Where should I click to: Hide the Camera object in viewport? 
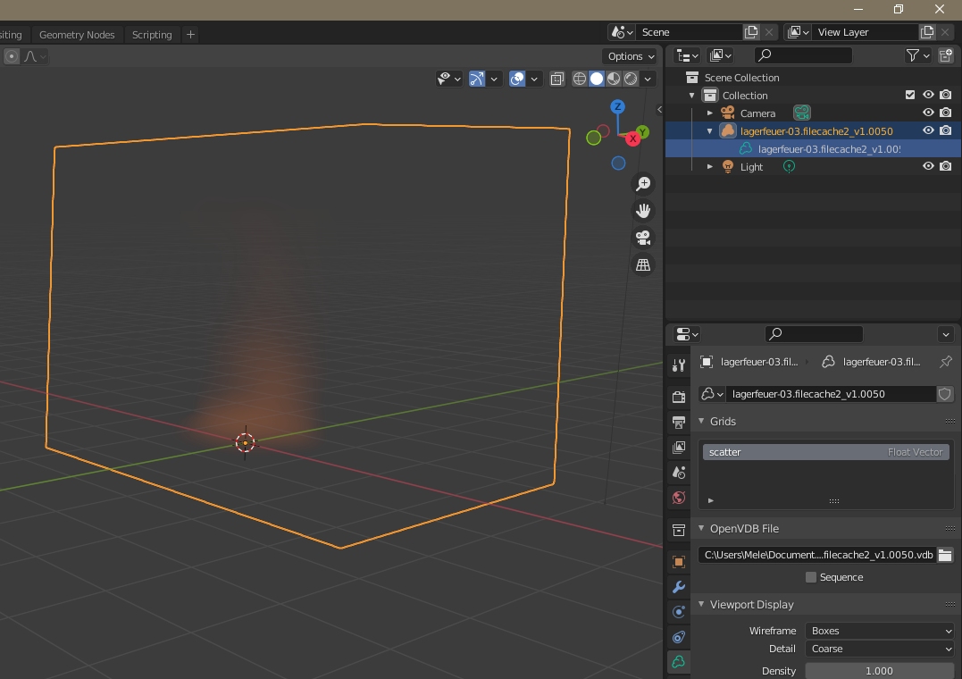point(928,113)
